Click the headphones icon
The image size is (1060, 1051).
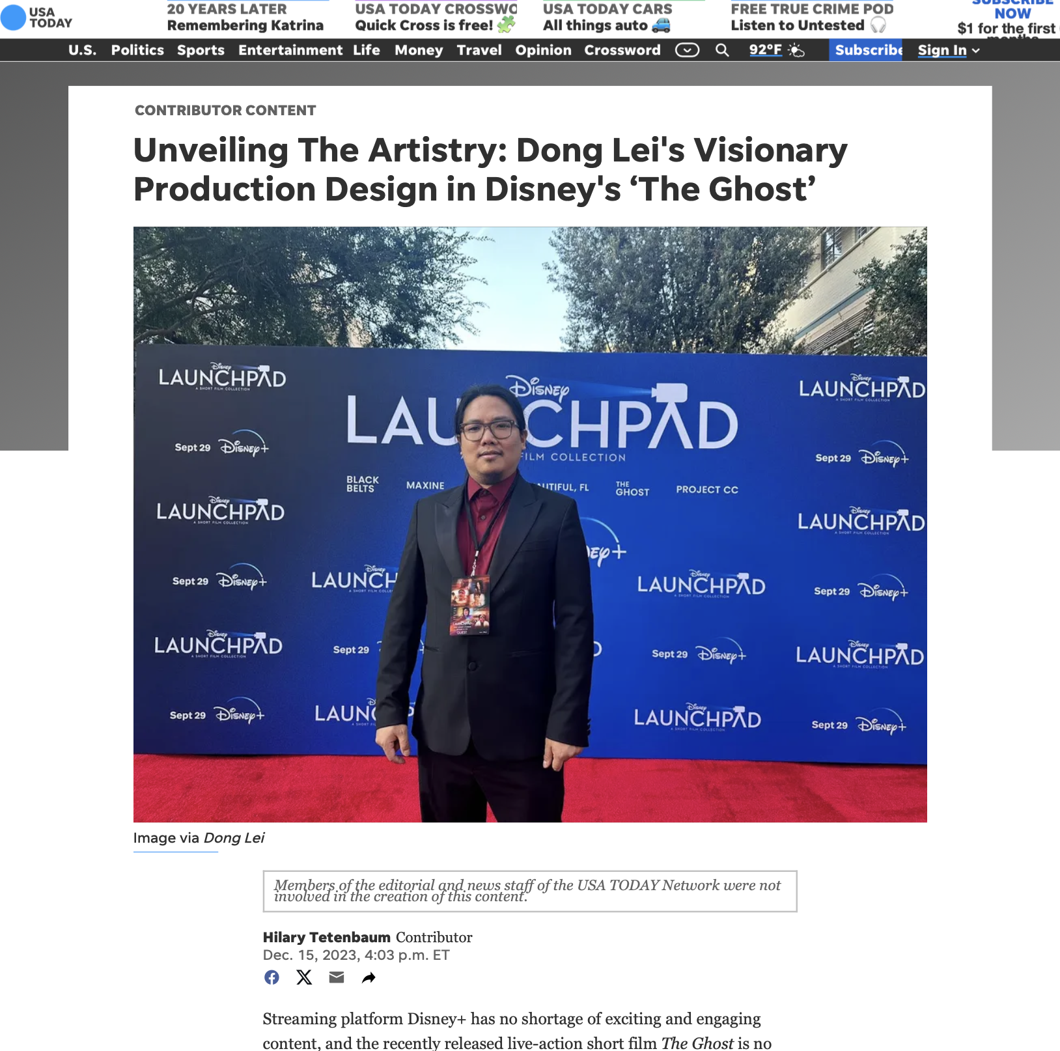878,25
